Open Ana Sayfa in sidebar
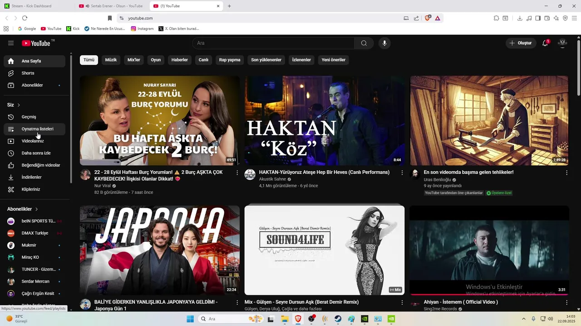Image resolution: width=581 pixels, height=326 pixels. point(34,61)
